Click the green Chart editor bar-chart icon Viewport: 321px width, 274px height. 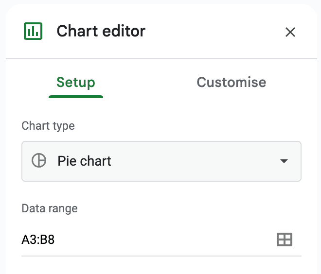click(33, 32)
